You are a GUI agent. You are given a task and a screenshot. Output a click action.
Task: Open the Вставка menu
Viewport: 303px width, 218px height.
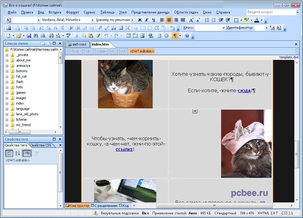point(55,12)
